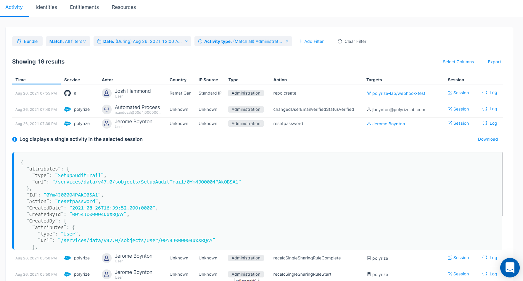Remove the Activity type filter with X
Viewport: 523px width, 281px height.
point(287,41)
